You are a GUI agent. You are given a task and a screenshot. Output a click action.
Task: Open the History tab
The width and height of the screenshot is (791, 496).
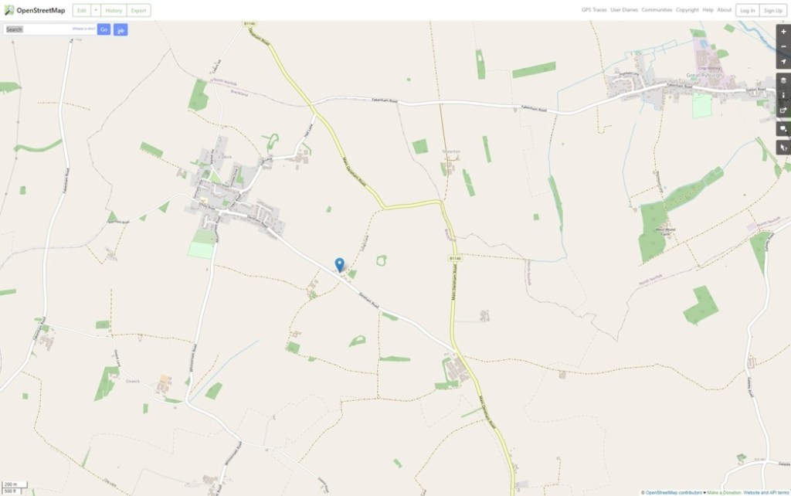pos(114,10)
